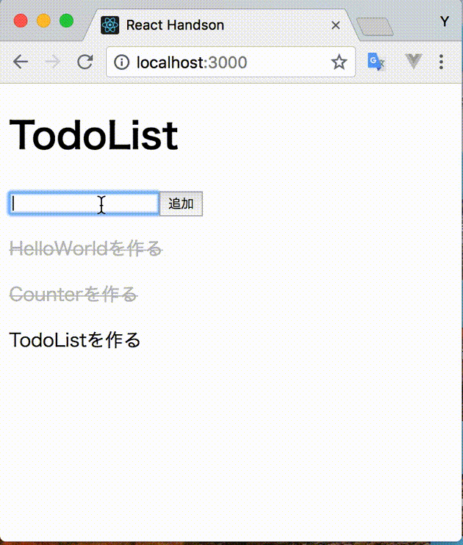The image size is (463, 545).
Task: Toggle the HelloWorldを作る todo item
Action: pos(86,248)
